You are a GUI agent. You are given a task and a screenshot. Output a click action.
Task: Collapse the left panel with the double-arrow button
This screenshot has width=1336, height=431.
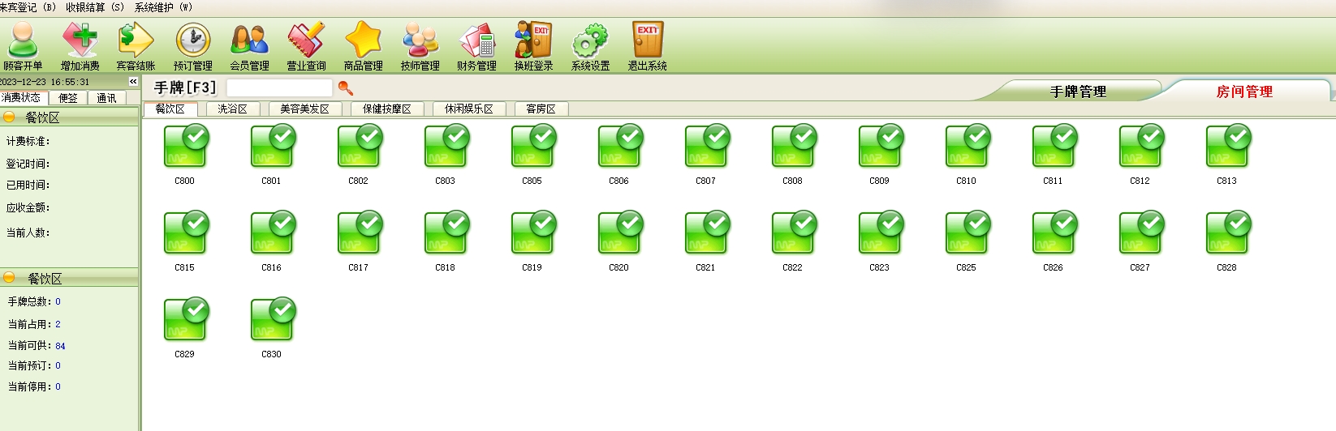133,82
